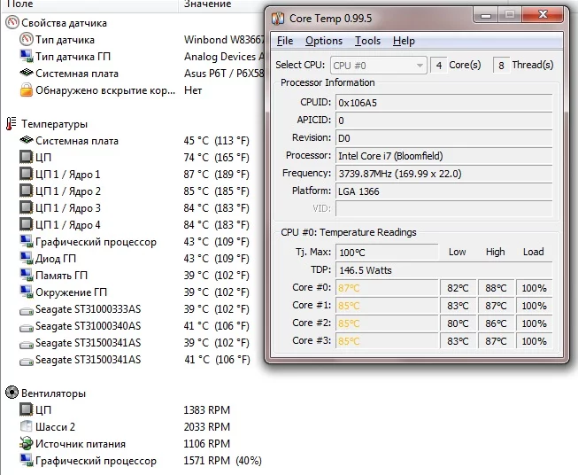Close the Core Temp window
Viewport: 578px width, 475px height.
click(543, 15)
